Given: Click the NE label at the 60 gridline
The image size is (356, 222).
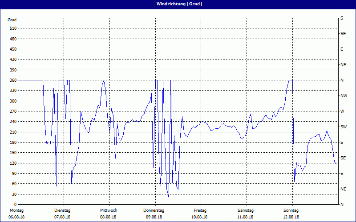Looking at the screenshot, I should [x=343, y=189].
